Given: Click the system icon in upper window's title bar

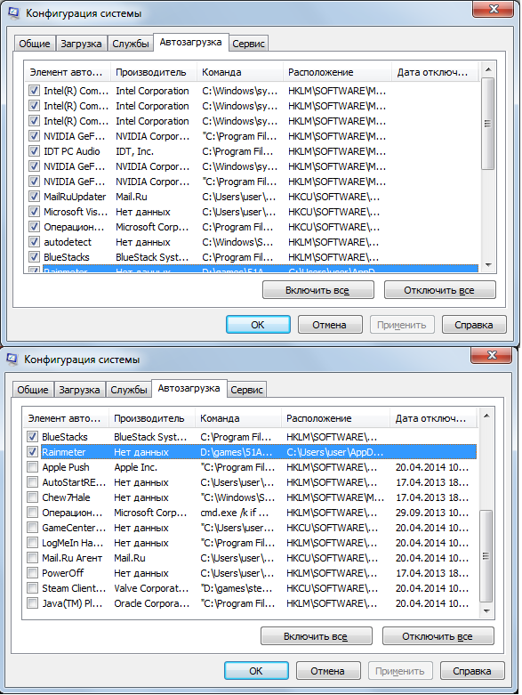Looking at the screenshot, I should 13,12.
